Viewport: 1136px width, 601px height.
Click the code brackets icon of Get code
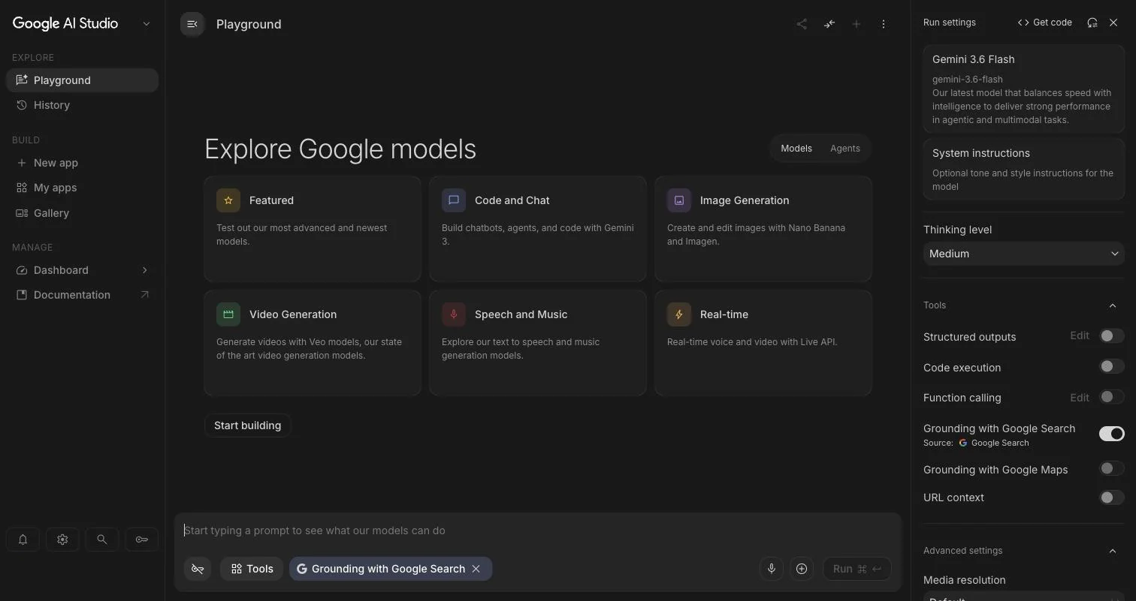(x=1023, y=23)
